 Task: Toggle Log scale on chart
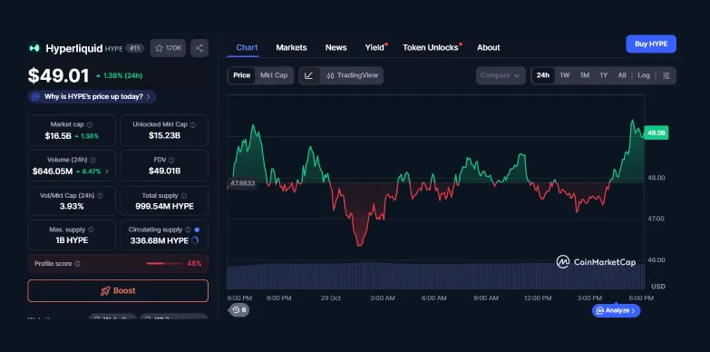[644, 75]
